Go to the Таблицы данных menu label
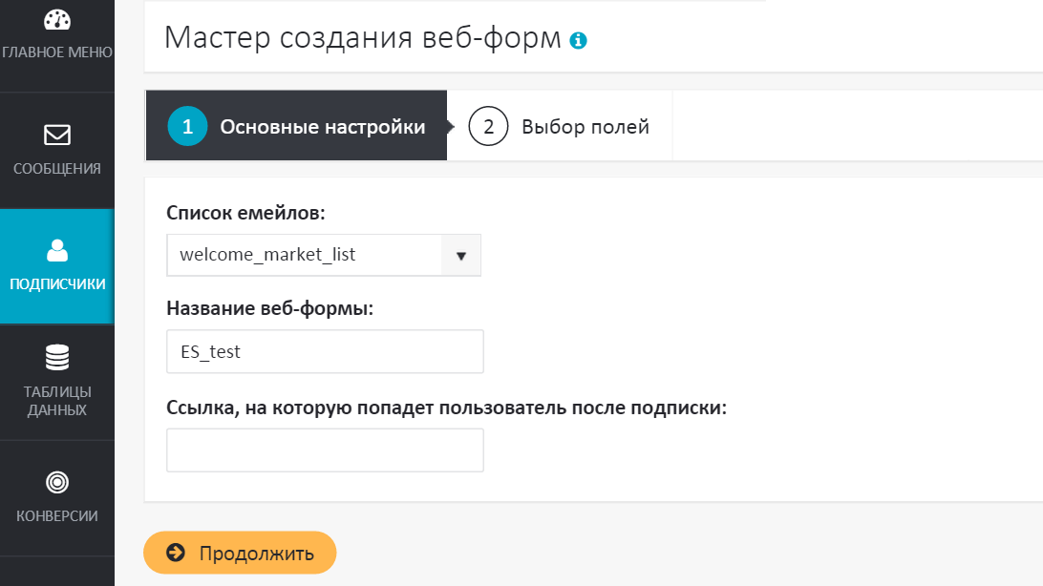This screenshot has width=1043, height=586. (x=57, y=401)
